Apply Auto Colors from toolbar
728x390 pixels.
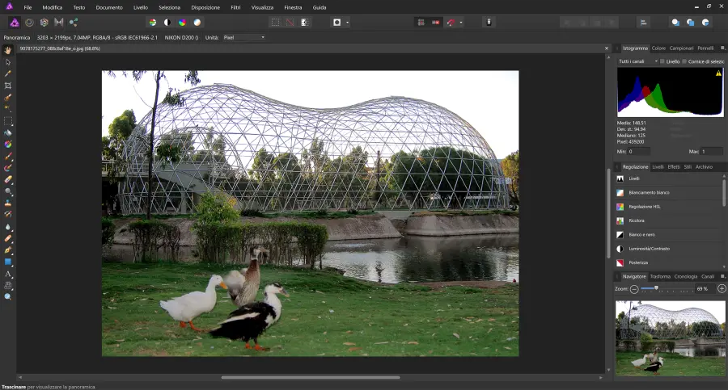coord(183,23)
